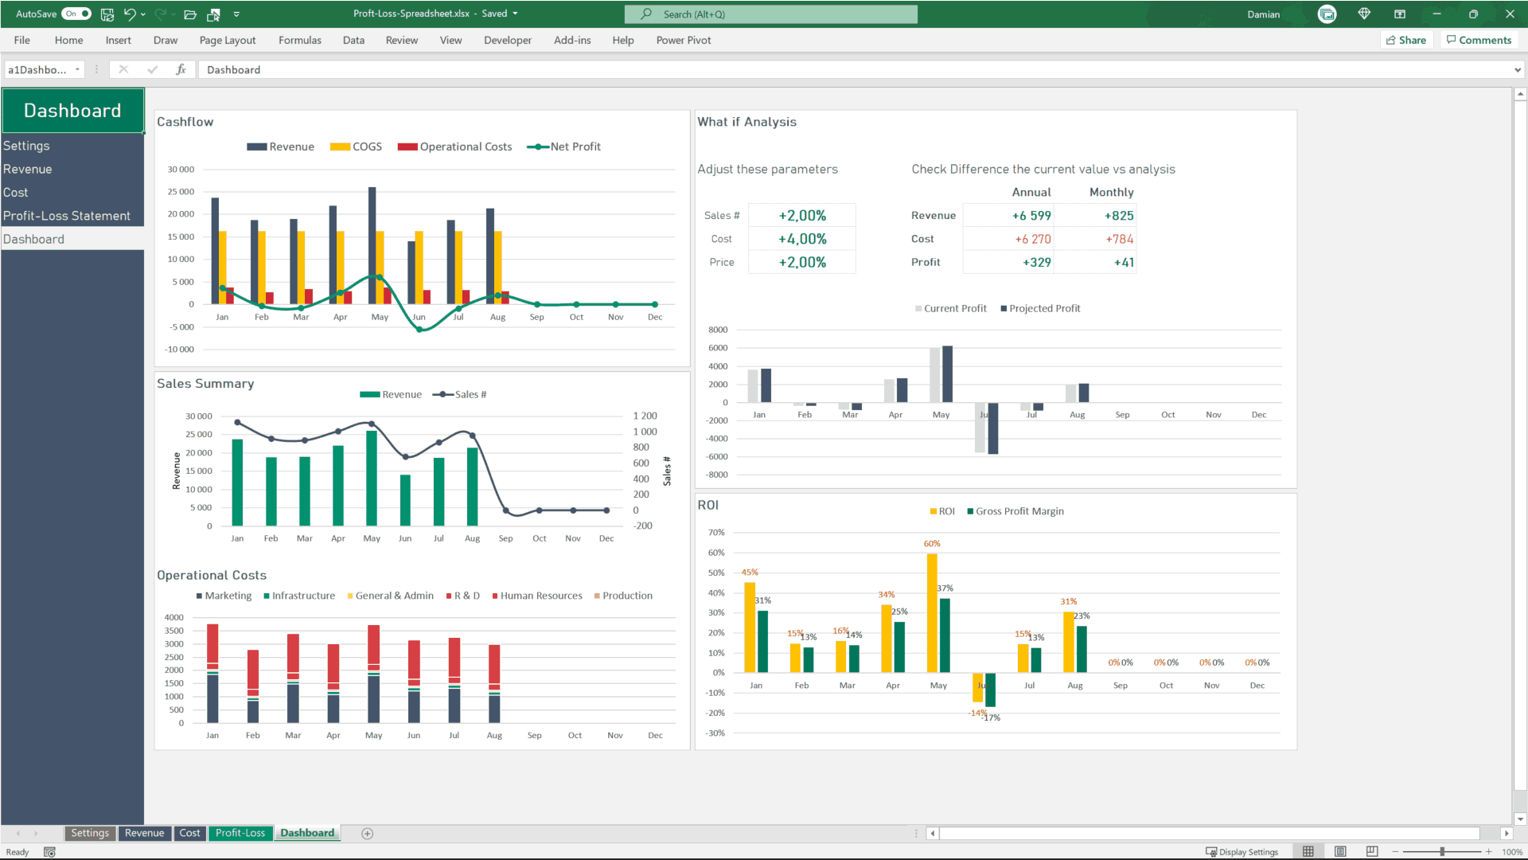Switch to the Settings sheet tab

[x=90, y=833]
